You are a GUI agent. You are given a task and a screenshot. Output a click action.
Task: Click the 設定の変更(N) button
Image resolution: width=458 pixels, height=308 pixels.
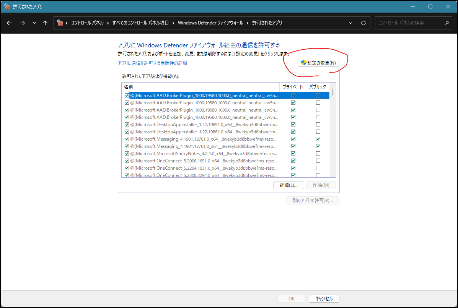pos(318,63)
